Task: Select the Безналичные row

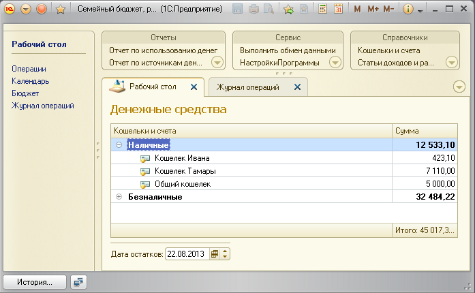Action: pos(284,197)
